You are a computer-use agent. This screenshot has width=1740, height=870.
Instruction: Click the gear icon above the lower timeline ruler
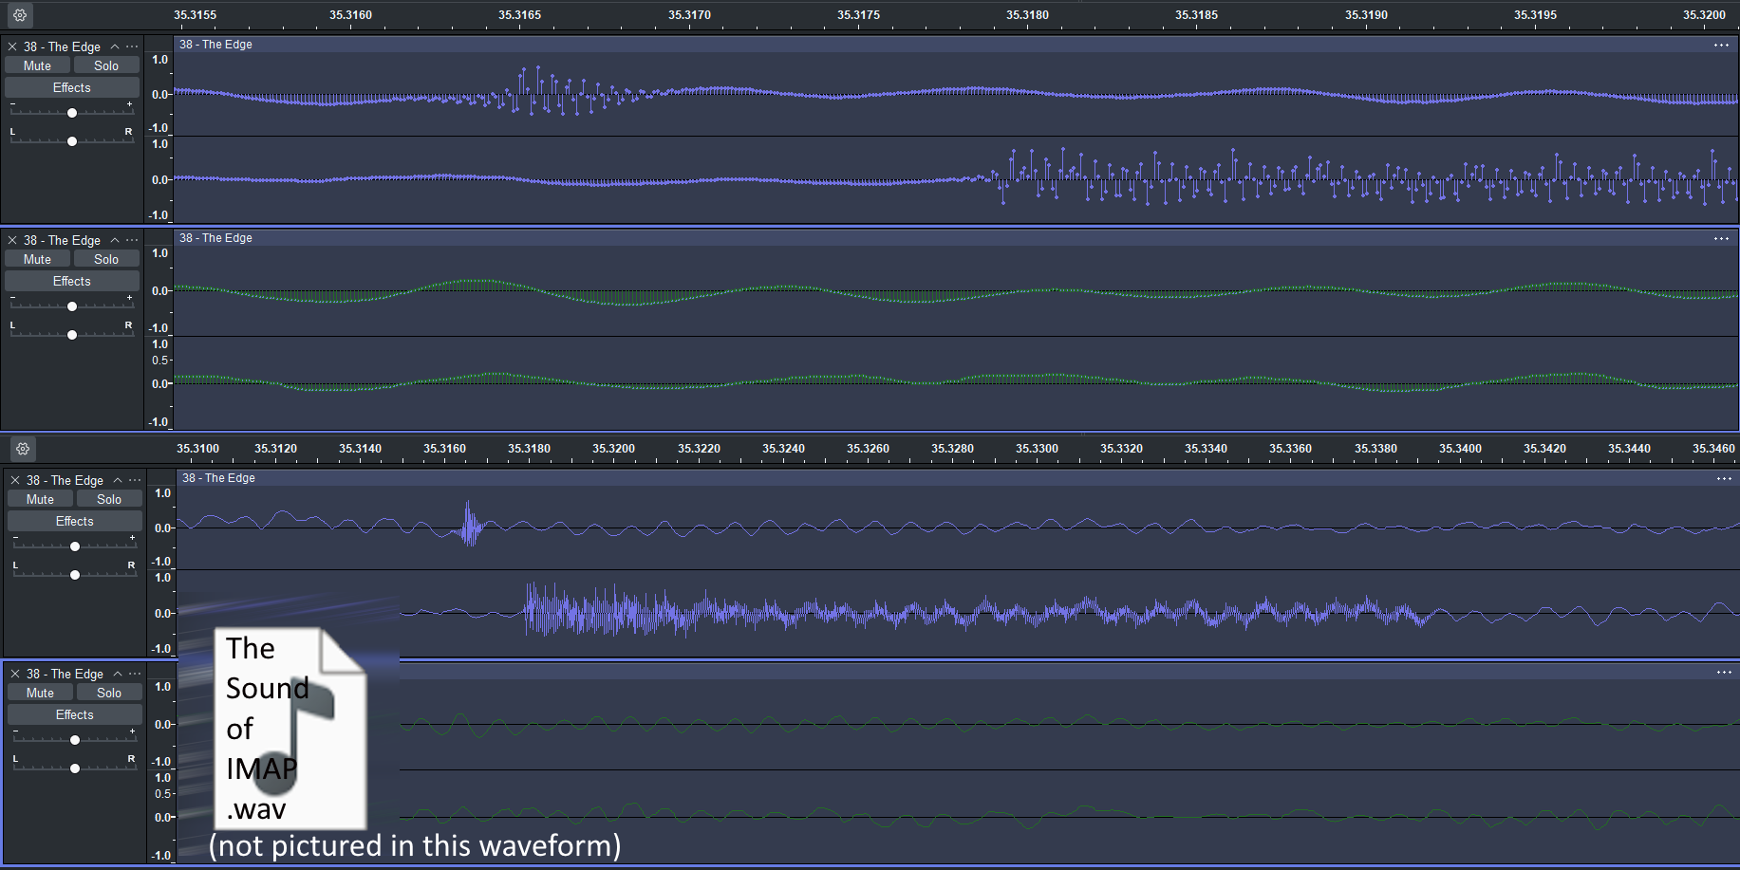(23, 449)
